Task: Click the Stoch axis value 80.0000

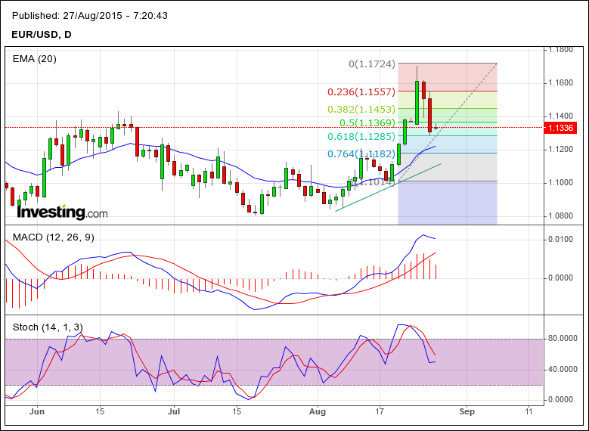Action: (x=563, y=339)
